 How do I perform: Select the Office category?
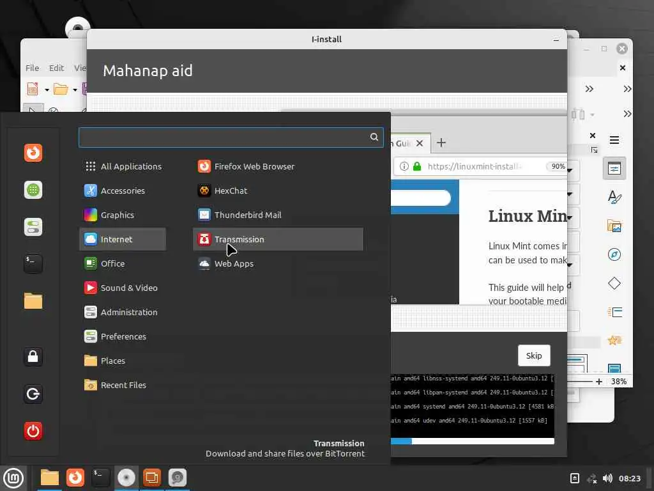123,263
